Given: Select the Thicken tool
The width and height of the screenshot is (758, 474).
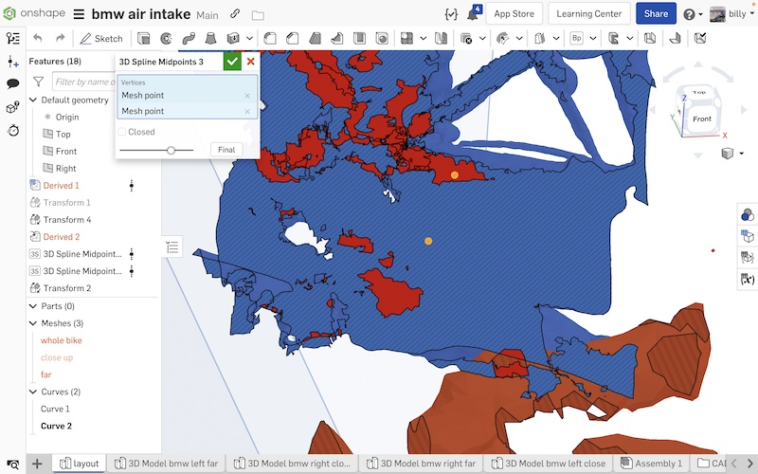Looking at the screenshot, I should coord(233,38).
